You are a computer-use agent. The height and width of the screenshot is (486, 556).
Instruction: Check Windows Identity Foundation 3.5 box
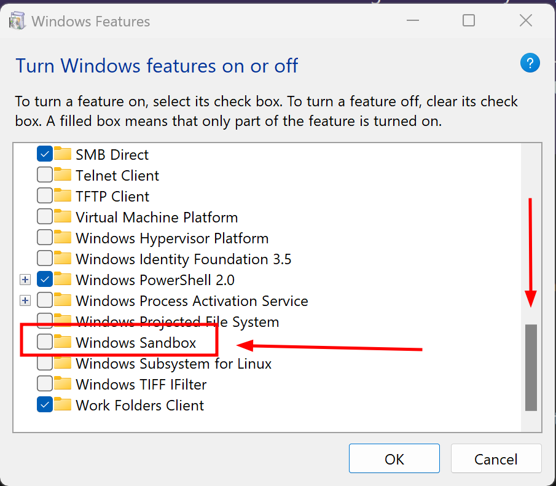(45, 259)
